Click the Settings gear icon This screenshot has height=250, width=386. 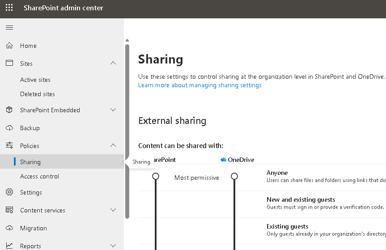[9, 192]
